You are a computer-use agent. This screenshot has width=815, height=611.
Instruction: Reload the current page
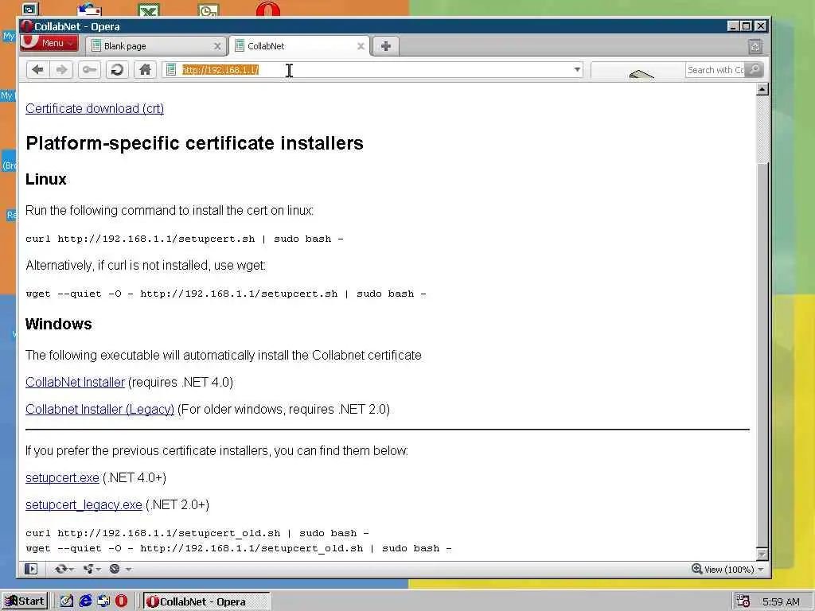[117, 70]
